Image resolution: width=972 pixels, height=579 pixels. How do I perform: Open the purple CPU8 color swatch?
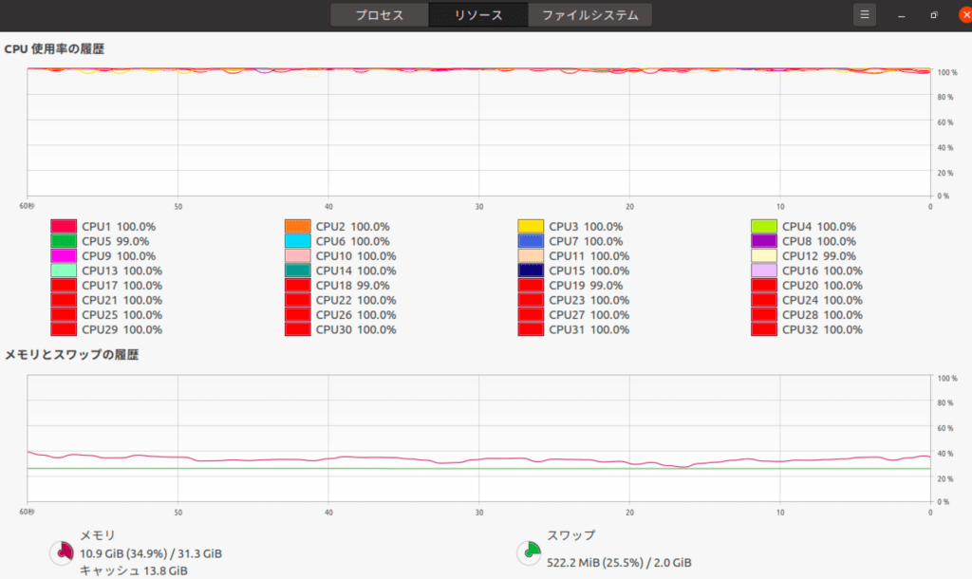click(x=764, y=241)
